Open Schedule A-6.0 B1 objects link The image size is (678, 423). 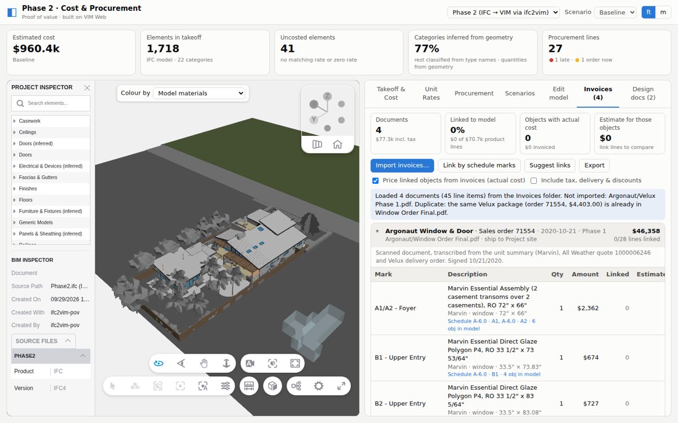[x=494, y=374]
